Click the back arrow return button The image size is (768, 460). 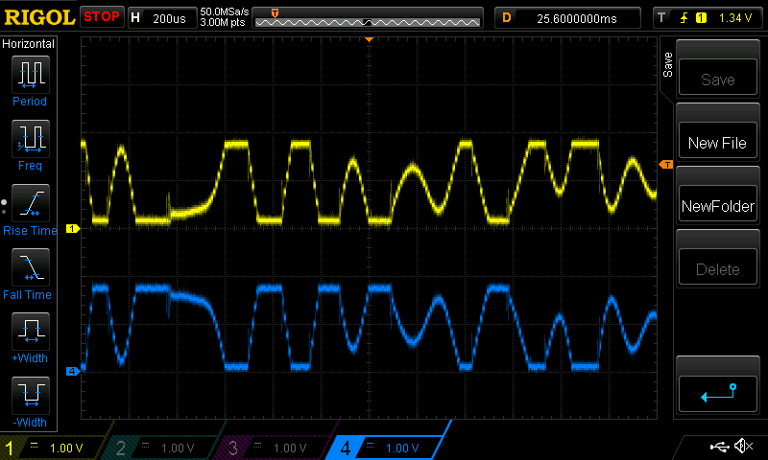pos(717,394)
